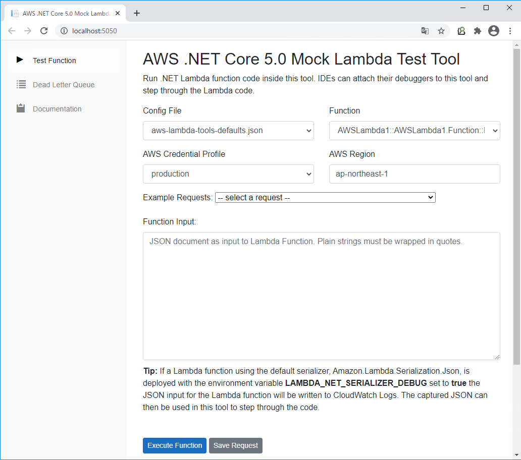Open the Documentation clipboard icon

click(21, 108)
